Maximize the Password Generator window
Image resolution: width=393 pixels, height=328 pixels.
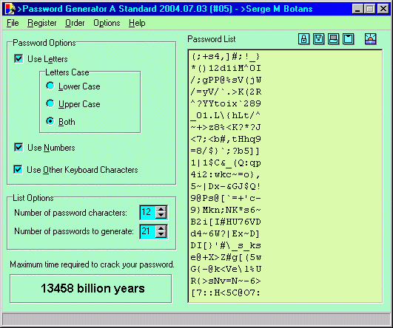pos(370,9)
